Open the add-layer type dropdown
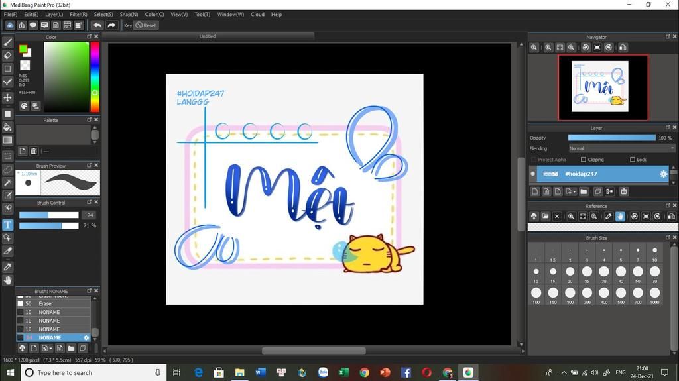679x381 pixels. click(x=571, y=191)
